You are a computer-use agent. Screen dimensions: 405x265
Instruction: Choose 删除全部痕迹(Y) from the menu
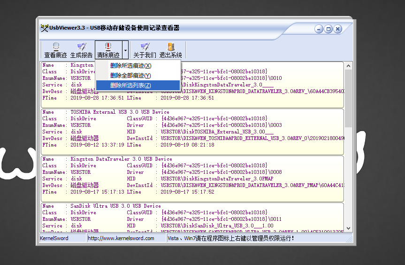(x=138, y=76)
